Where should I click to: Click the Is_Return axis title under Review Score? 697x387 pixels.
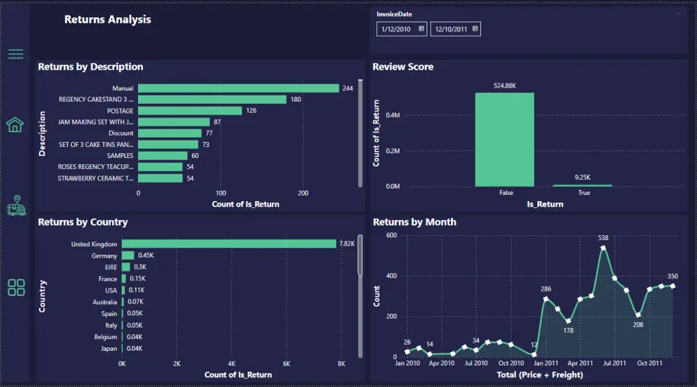pos(545,204)
